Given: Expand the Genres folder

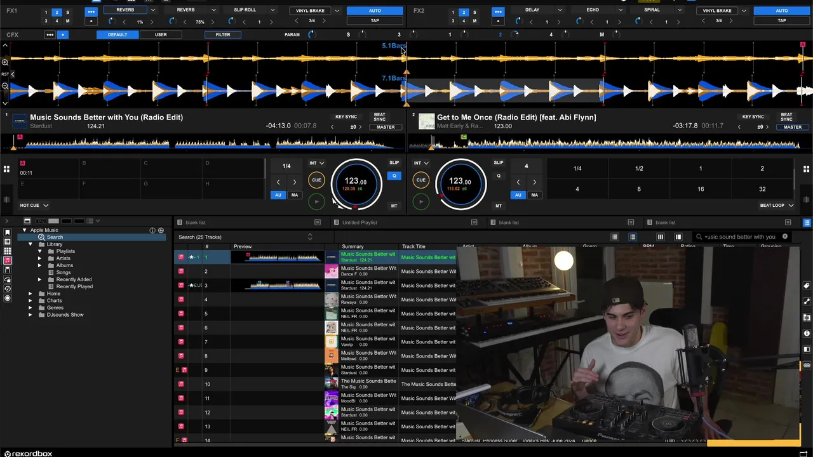Looking at the screenshot, I should click(30, 308).
